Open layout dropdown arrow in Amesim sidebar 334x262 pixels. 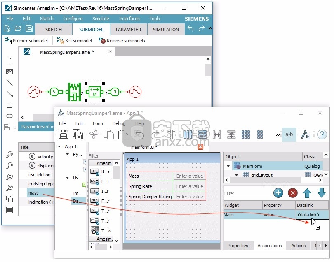[15, 128]
